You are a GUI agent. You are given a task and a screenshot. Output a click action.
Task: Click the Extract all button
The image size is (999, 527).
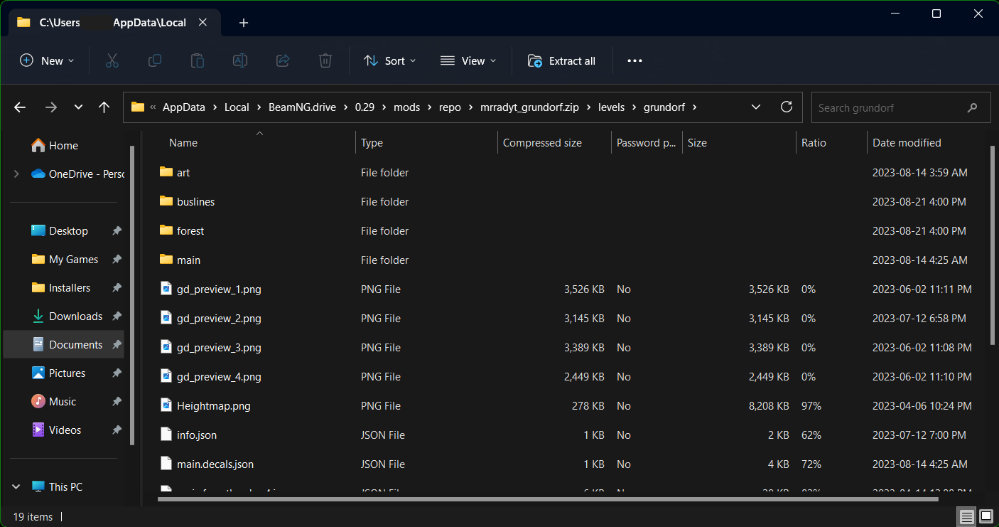pyautogui.click(x=561, y=61)
